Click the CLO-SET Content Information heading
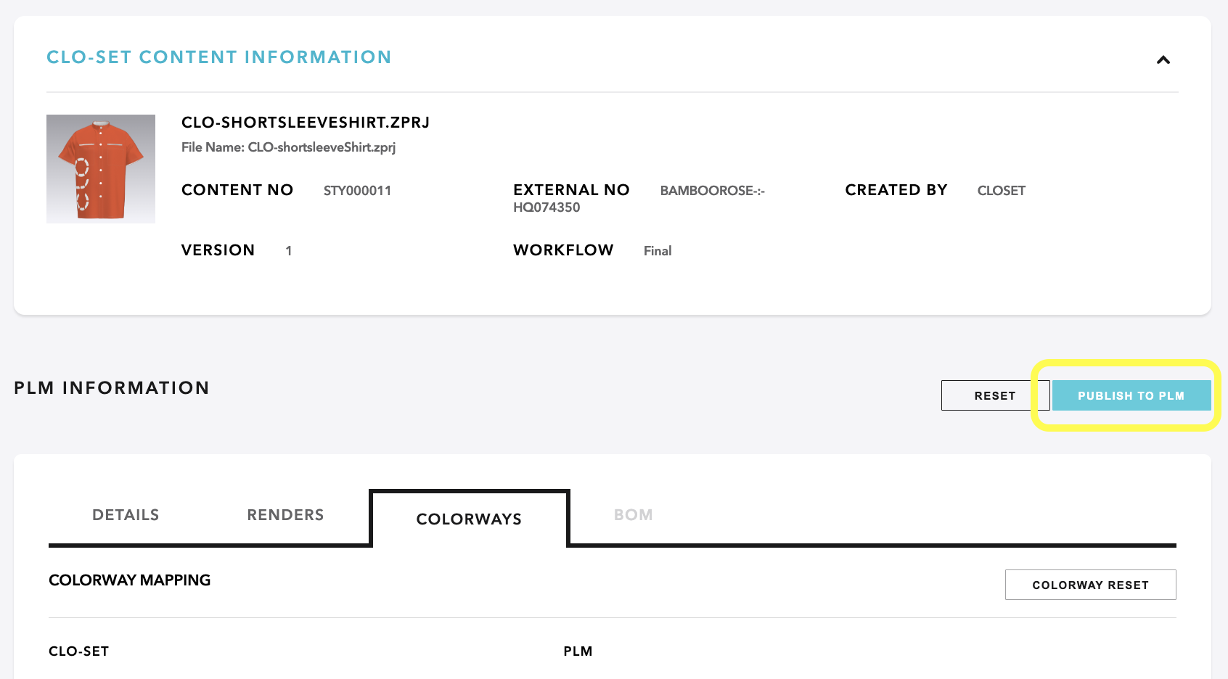1228x679 pixels. (x=218, y=57)
